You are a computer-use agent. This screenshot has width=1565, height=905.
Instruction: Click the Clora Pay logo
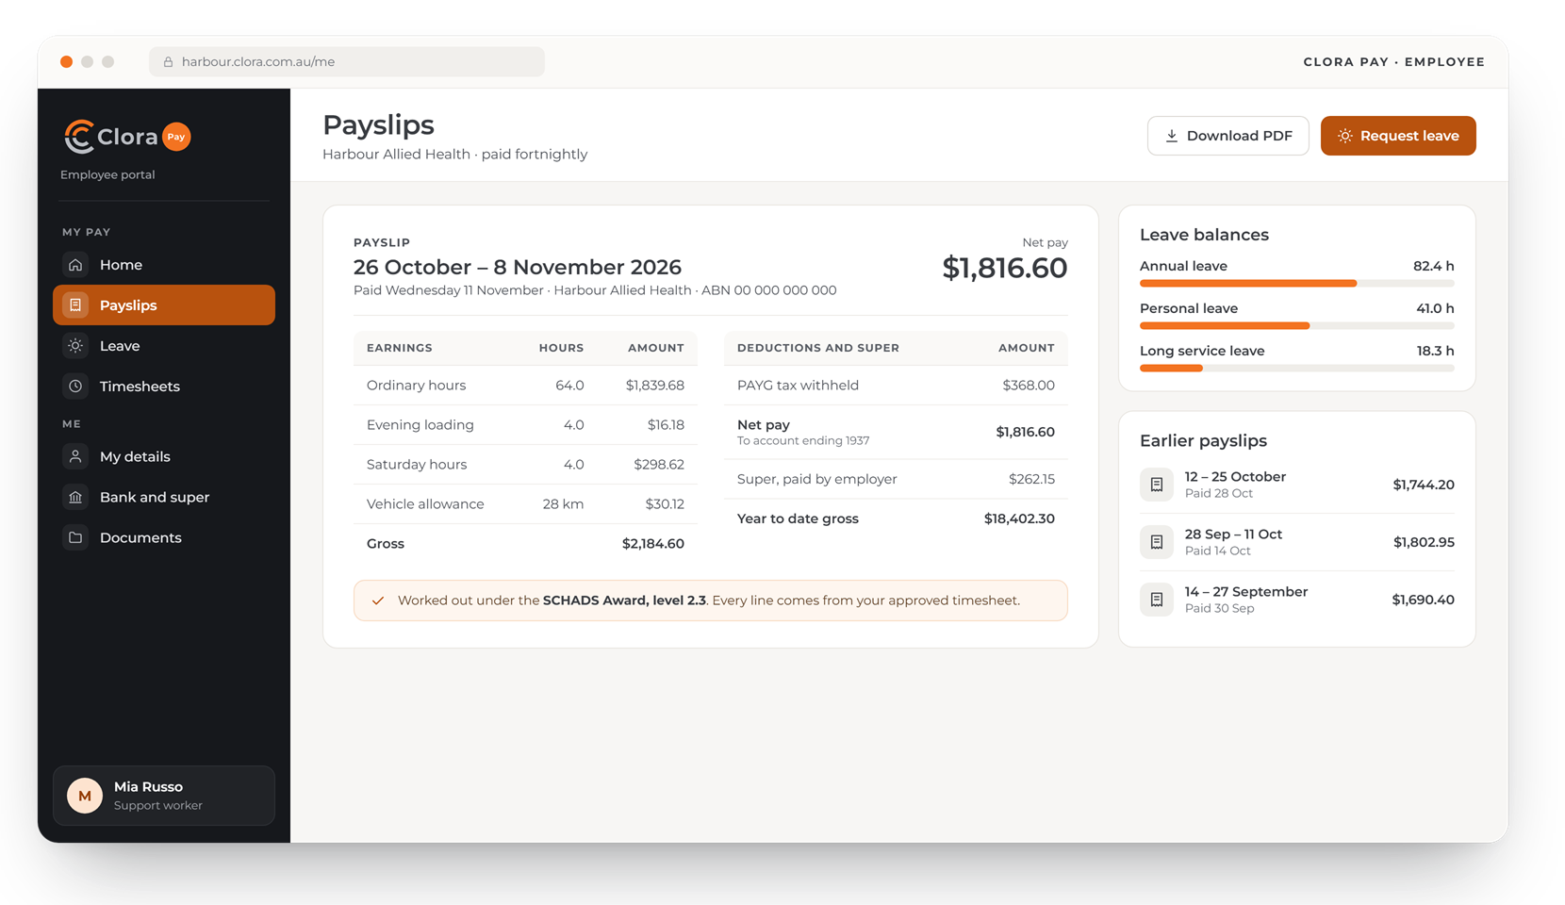pos(127,137)
